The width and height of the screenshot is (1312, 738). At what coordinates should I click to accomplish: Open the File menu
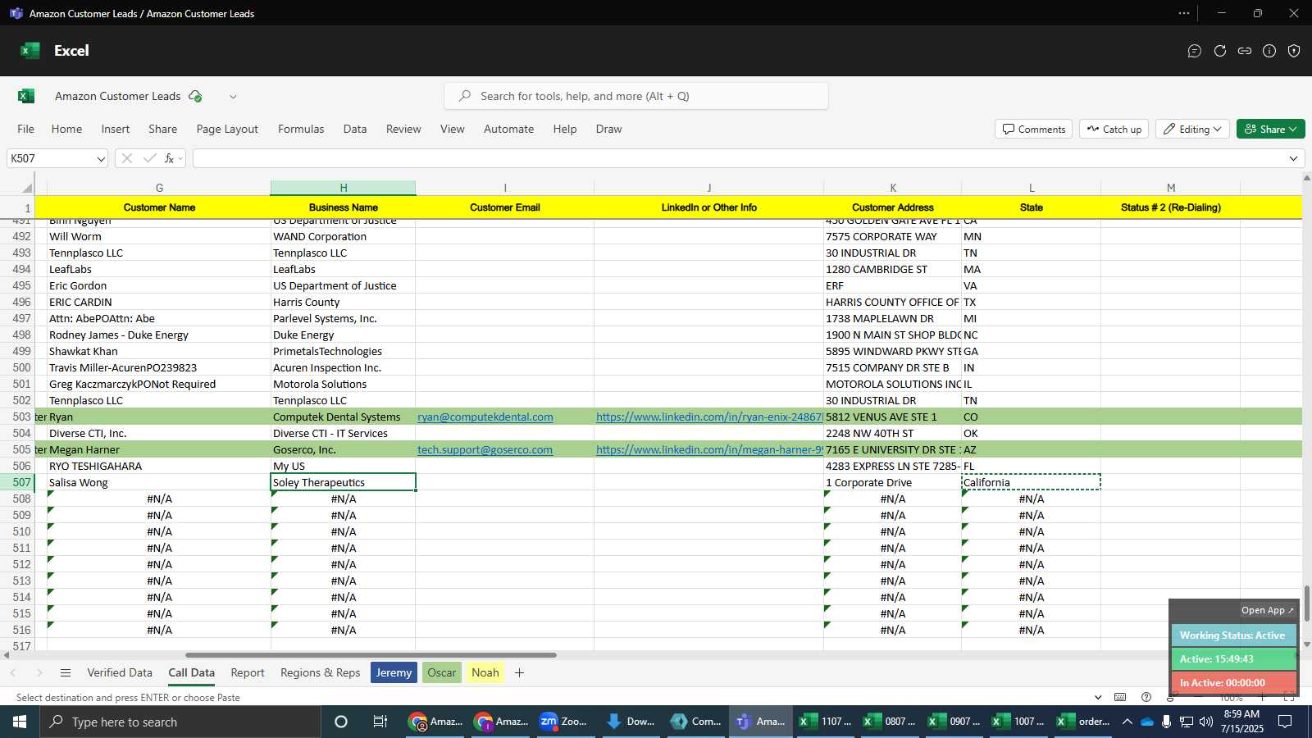pos(26,129)
